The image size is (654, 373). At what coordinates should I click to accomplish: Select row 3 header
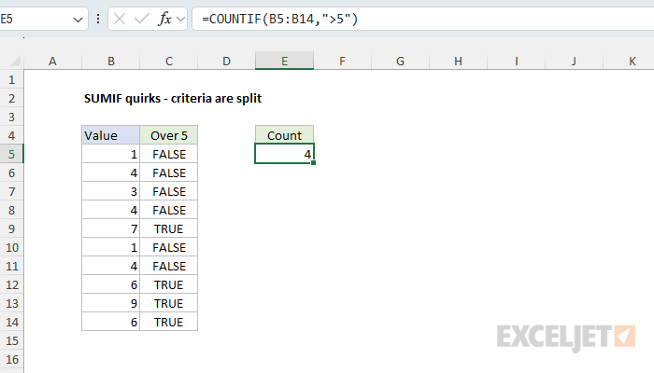click(11, 117)
